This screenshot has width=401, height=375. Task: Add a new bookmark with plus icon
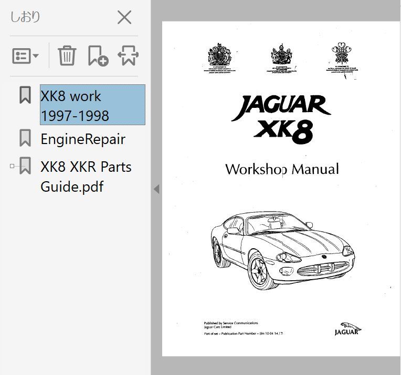(x=98, y=56)
